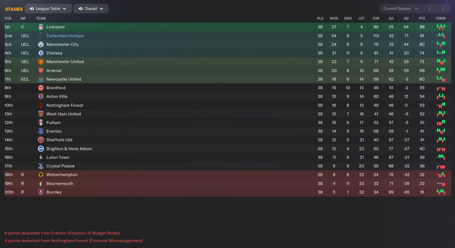Click the Chelsea club badge icon
Image resolution: width=455 pixels, height=248 pixels.
point(41,53)
